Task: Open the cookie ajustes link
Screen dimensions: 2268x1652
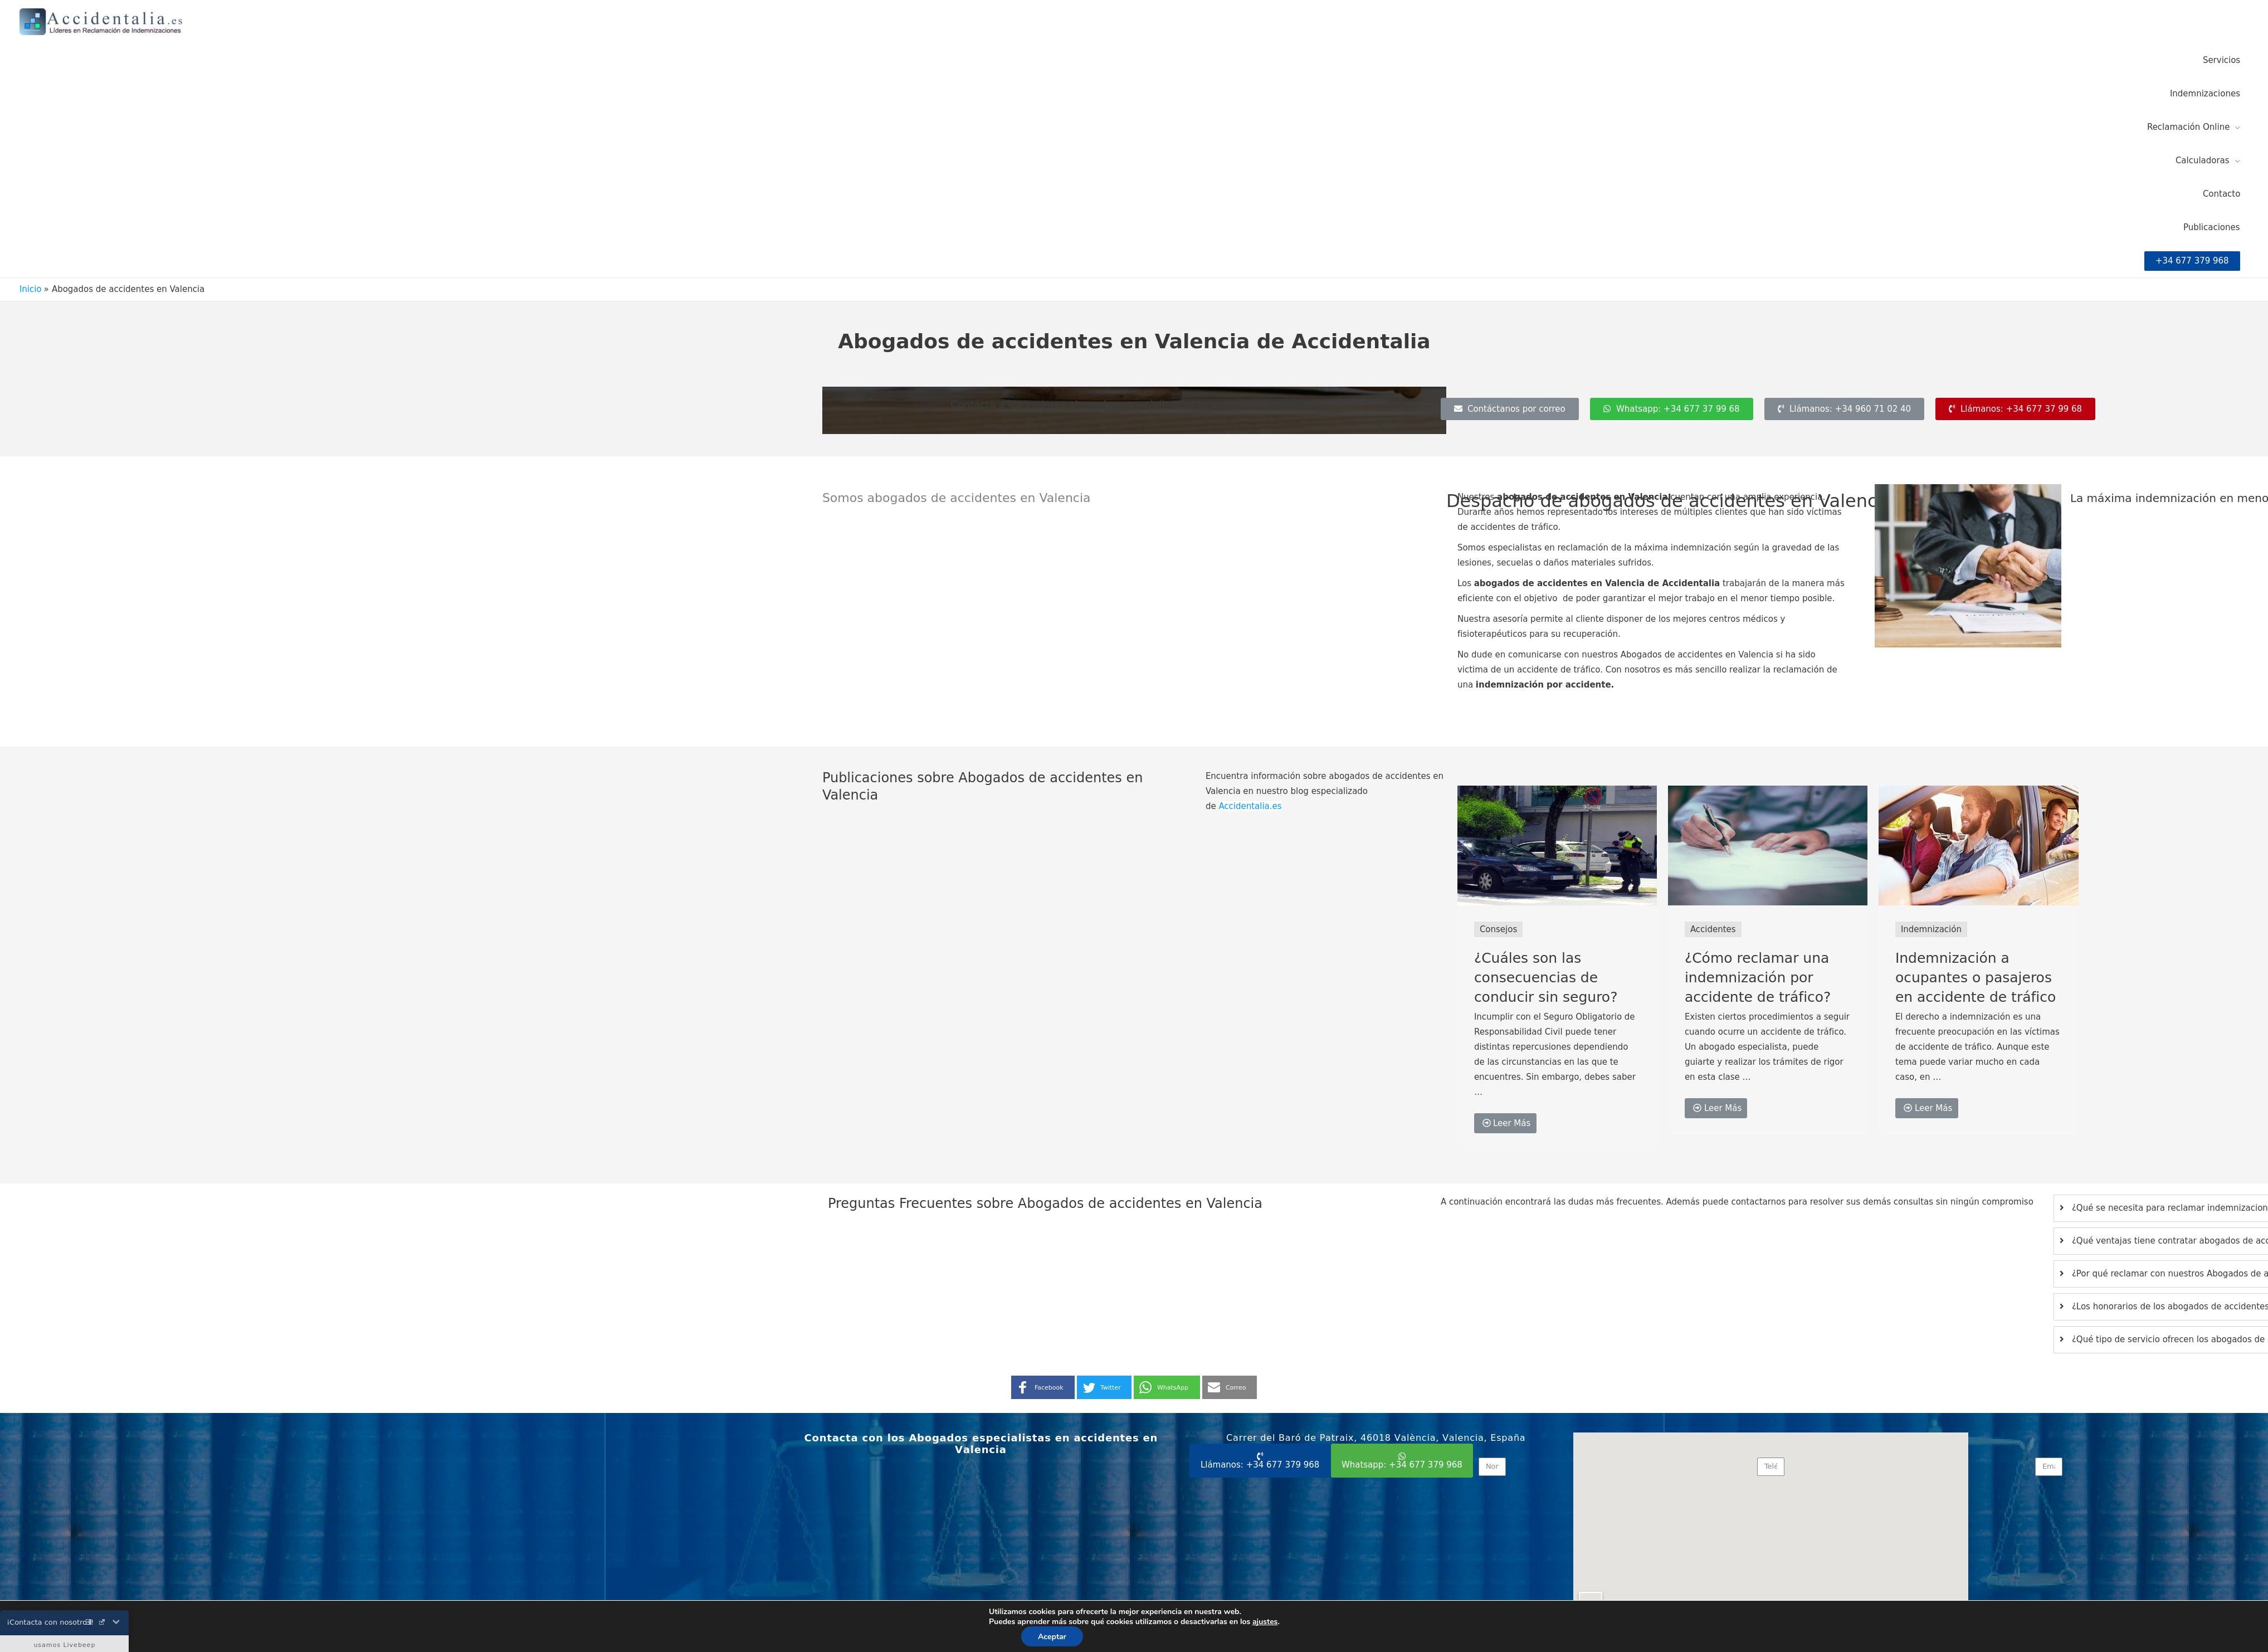Action: (1264, 1622)
